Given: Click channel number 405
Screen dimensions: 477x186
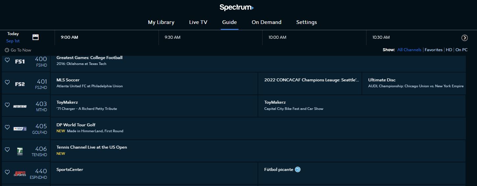Looking at the screenshot, I should (41, 126).
